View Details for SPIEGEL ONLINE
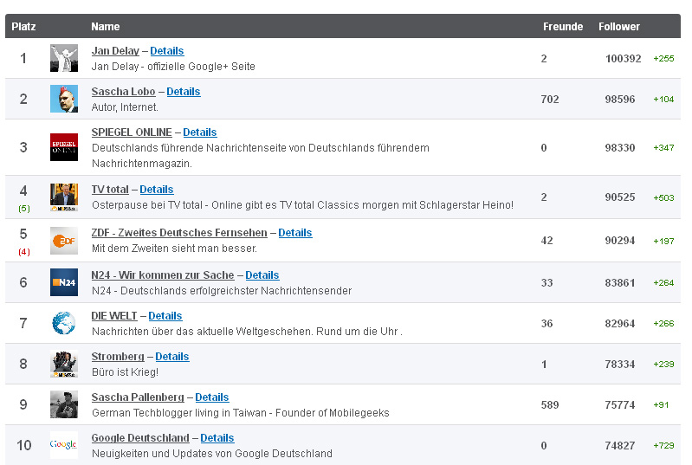 pos(200,132)
